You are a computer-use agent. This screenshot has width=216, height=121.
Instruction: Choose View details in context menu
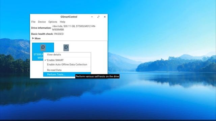pos(67,54)
